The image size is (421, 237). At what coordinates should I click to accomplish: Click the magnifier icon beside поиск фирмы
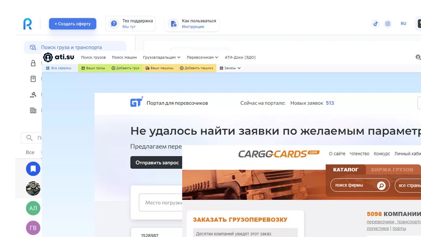381,185
